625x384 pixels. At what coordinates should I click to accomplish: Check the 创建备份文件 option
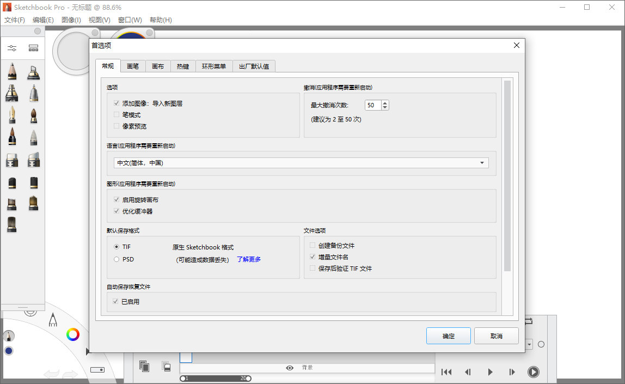(x=312, y=245)
